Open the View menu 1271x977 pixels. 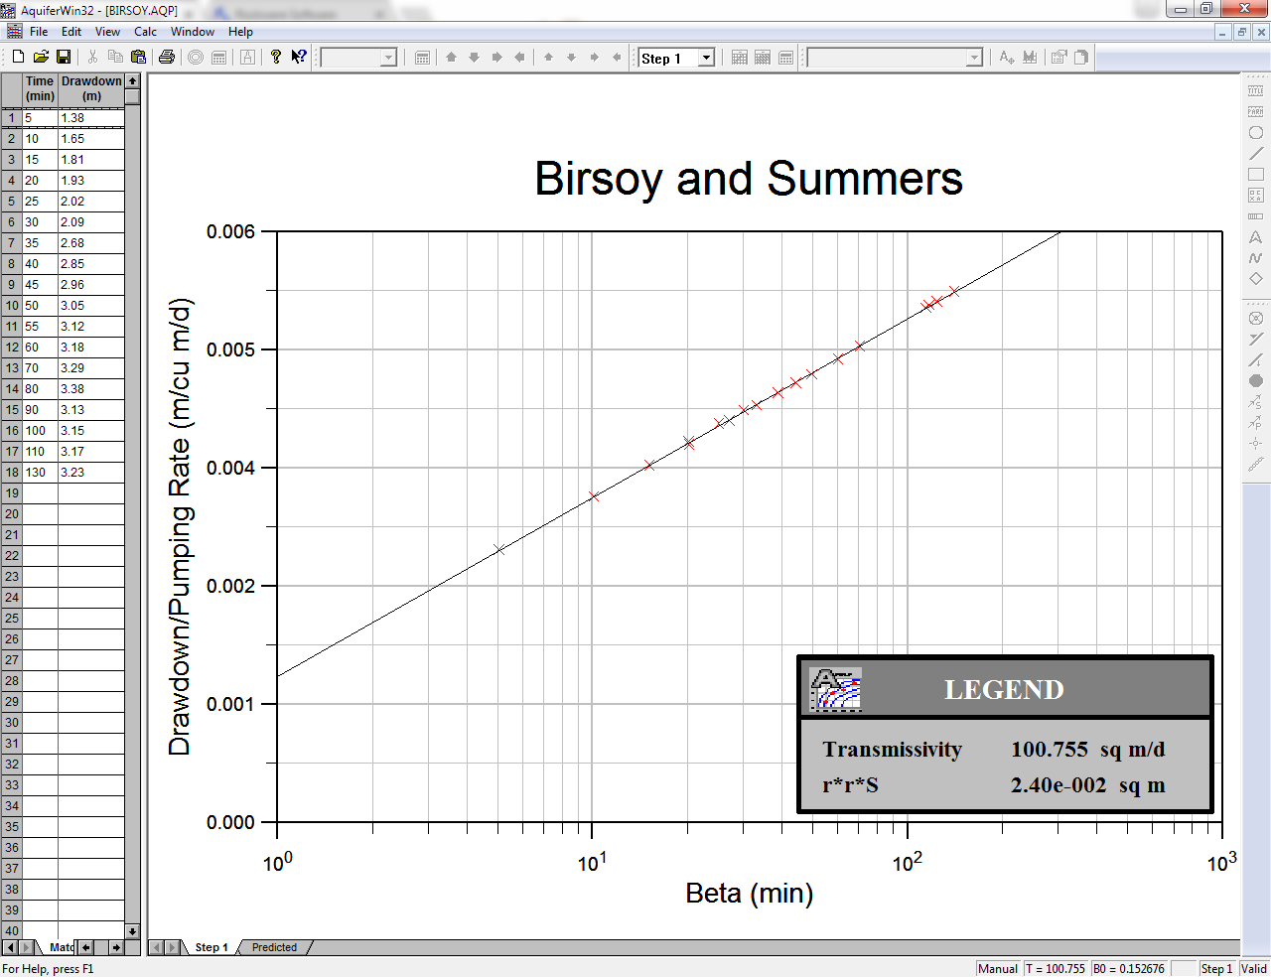pos(107,32)
